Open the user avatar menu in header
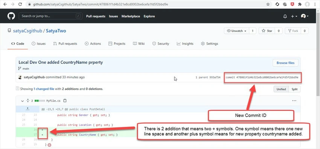320x149 pixels. coord(305,16)
